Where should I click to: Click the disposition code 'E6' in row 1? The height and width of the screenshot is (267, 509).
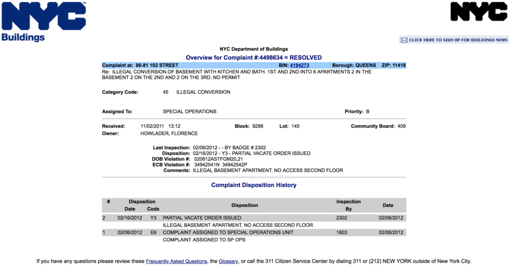[x=153, y=233]
